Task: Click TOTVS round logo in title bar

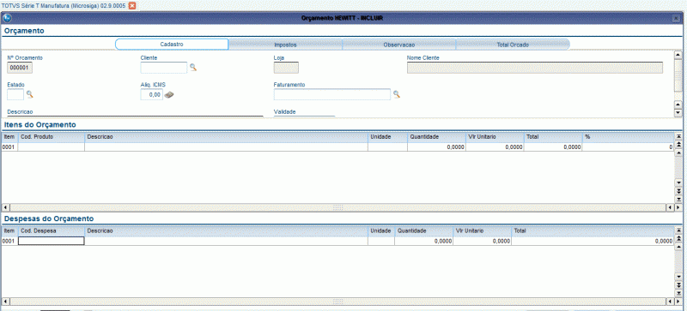Action: click(7, 18)
